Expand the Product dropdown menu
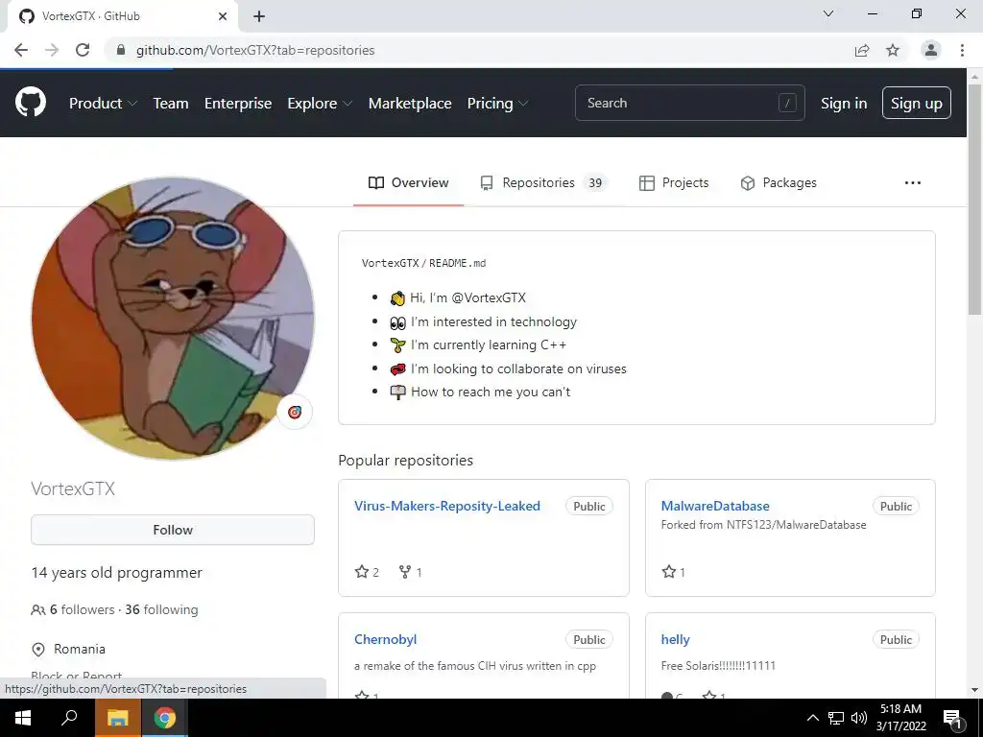The image size is (983, 737). tap(103, 104)
